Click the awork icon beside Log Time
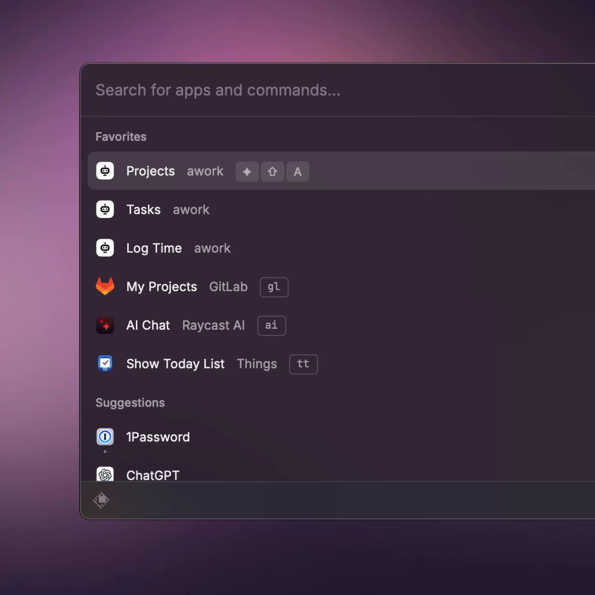Screen dimensions: 595x595 tap(105, 248)
